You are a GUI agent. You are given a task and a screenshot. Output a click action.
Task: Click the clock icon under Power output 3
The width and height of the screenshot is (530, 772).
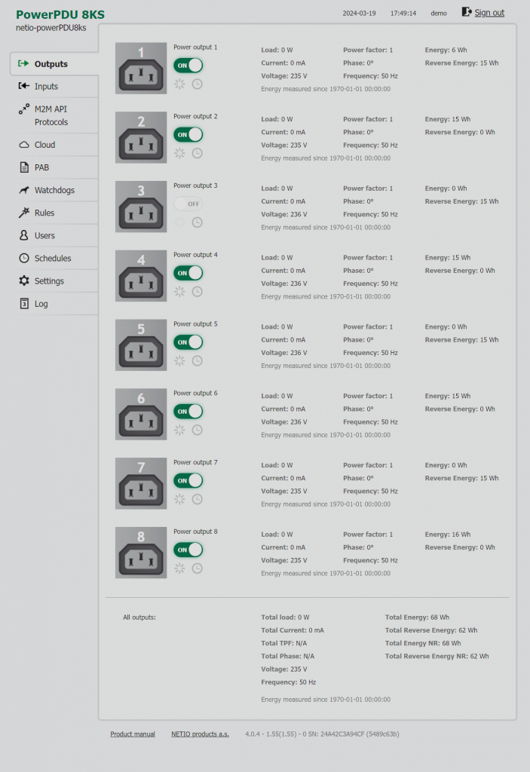click(x=197, y=222)
